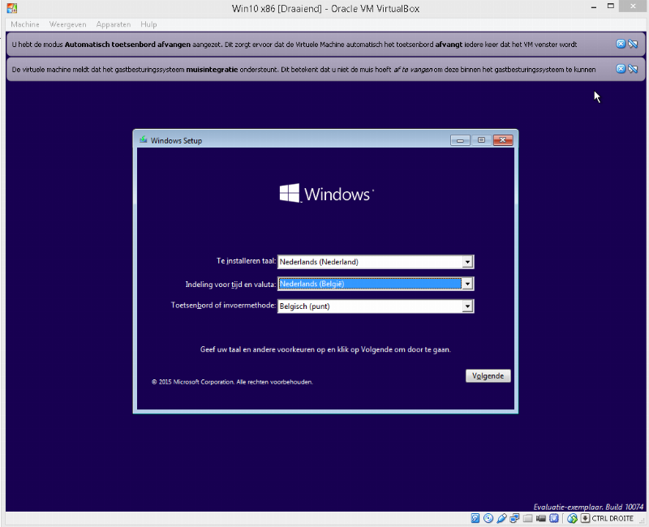The height and width of the screenshot is (527, 649).
Task: Minimize the Windows Setup dialog
Action: pos(460,140)
